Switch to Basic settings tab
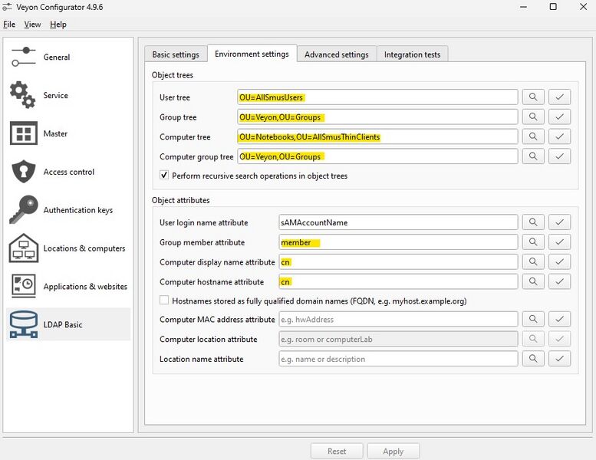Screen dimensions: 596x460 click(x=176, y=54)
